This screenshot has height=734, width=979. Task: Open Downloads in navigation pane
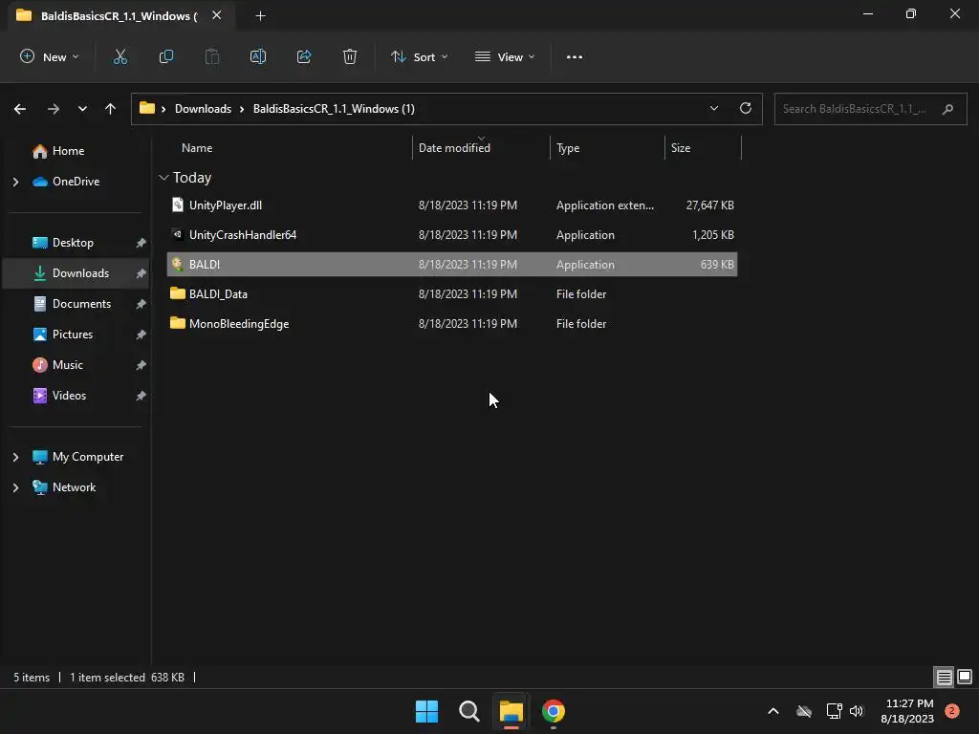(x=80, y=273)
